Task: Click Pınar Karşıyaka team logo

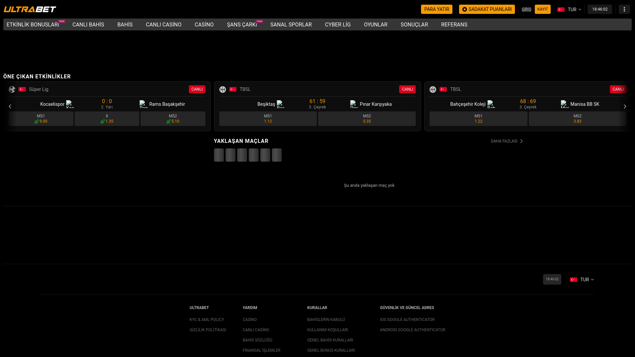Action: click(354, 104)
